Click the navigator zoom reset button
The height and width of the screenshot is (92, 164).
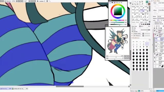(129, 56)
